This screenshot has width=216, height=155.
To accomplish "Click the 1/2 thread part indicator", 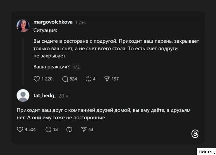I will click(x=76, y=67).
